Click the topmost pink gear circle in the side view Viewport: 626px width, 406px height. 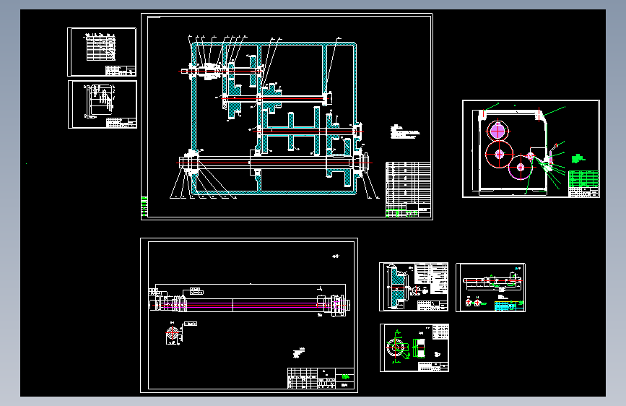pos(497,131)
